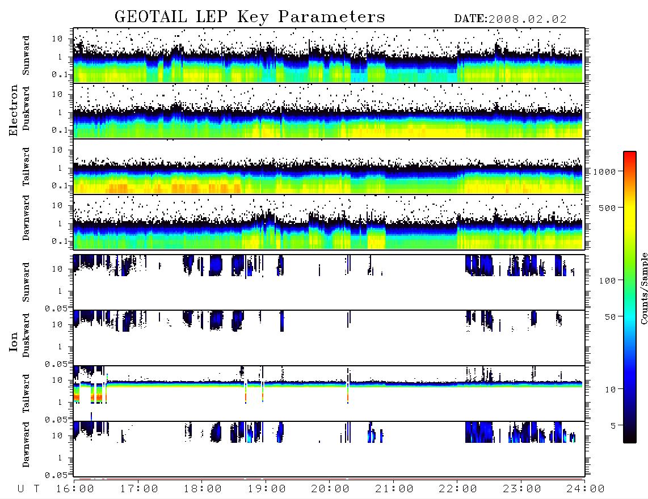Click the 22:00 time axis label
Image resolution: width=648 pixels, height=499 pixels.
(458, 489)
